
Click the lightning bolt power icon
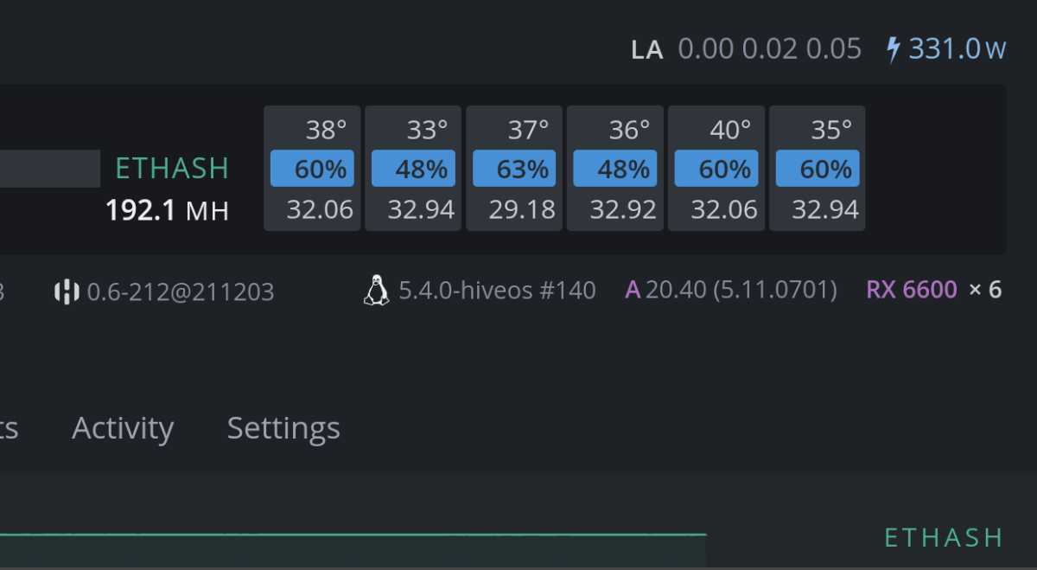pos(894,49)
